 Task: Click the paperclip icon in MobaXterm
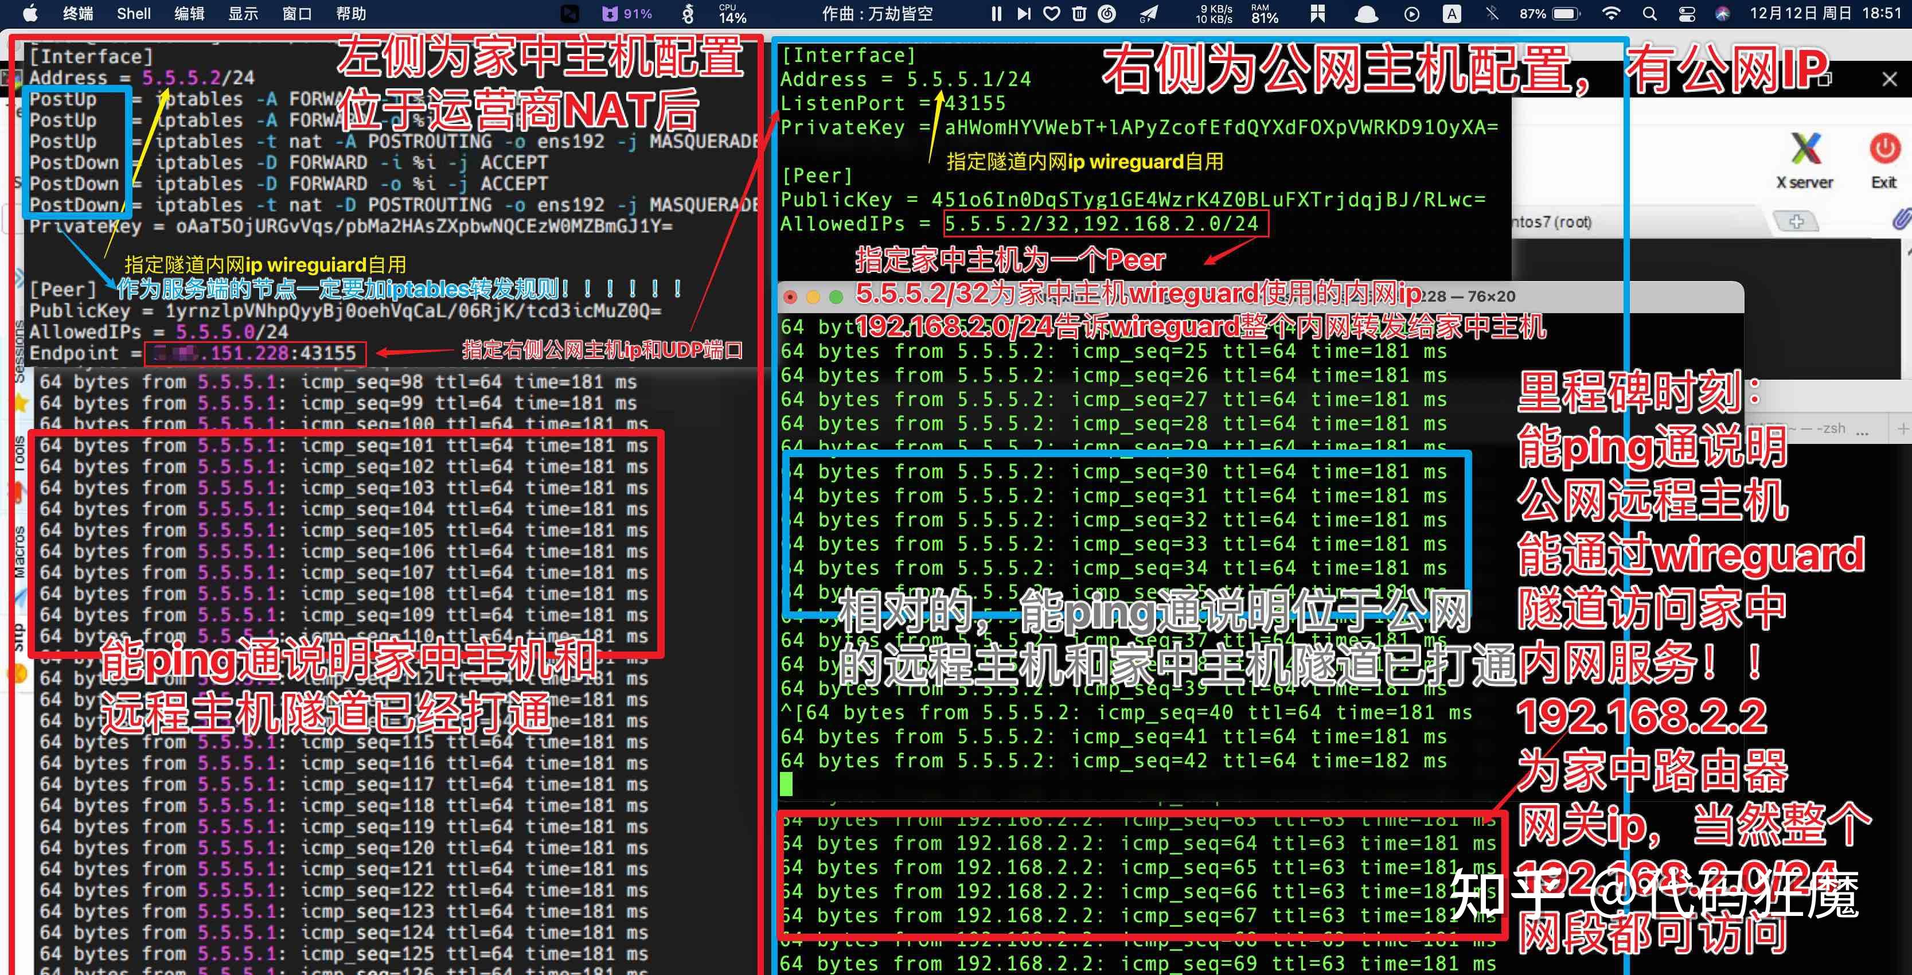tap(1902, 219)
